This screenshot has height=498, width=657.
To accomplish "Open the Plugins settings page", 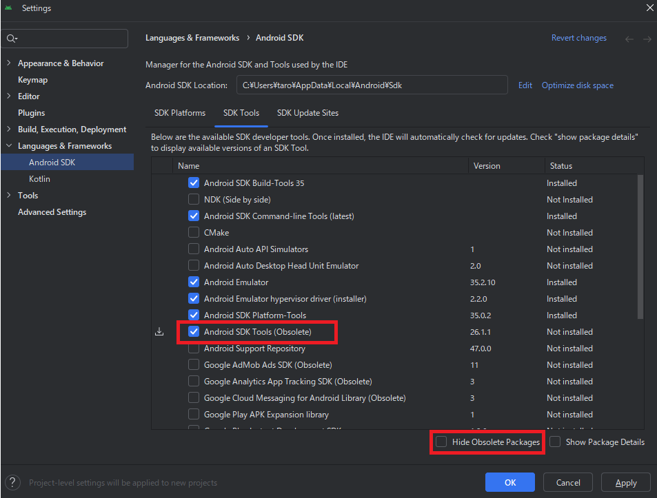I will click(x=32, y=113).
